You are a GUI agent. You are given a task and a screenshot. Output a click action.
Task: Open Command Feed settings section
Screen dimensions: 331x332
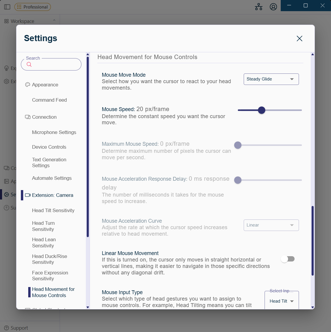49,100
